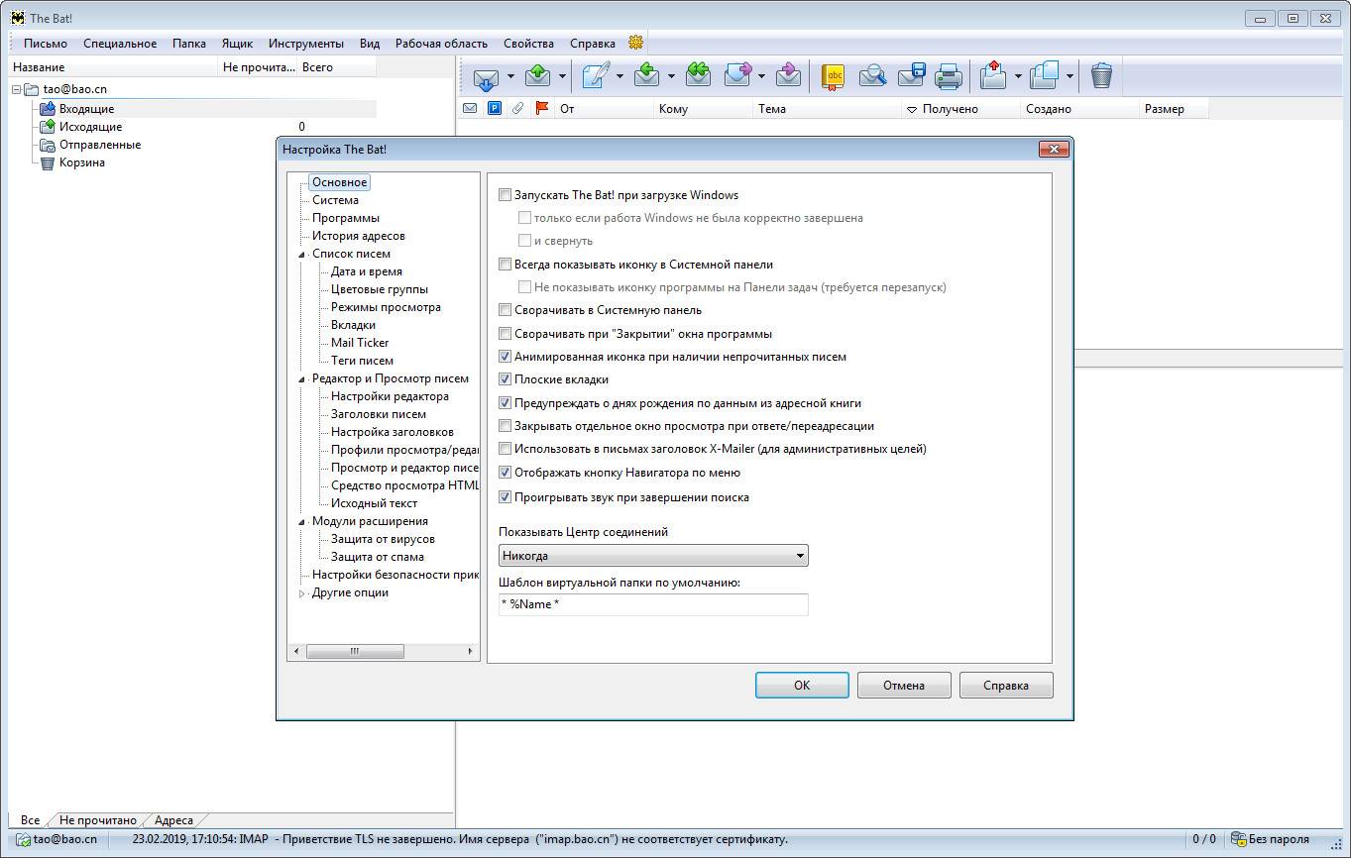1351x858 pixels.
Task: Click the Print toolbar icon
Action: pyautogui.click(x=950, y=75)
